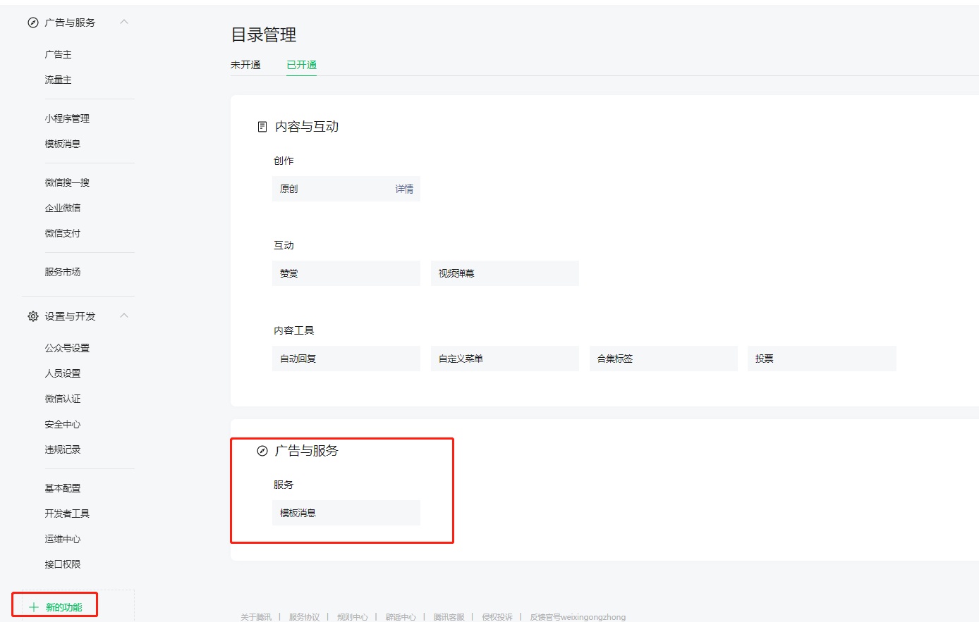Go to 小程序管理 in sidebar

coord(67,118)
